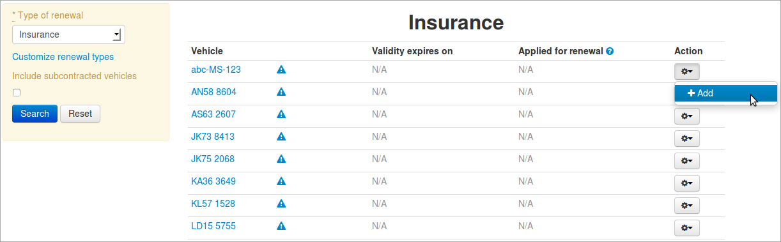
Task: Open gear action menu for LD15 5755
Action: pyautogui.click(x=687, y=228)
